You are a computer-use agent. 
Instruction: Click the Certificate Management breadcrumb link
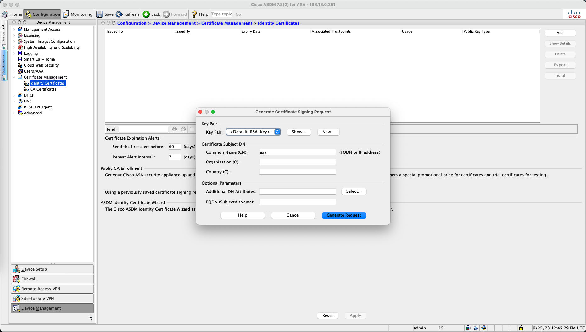pyautogui.click(x=226, y=23)
